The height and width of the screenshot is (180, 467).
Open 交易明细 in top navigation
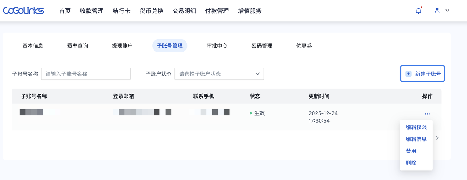184,11
